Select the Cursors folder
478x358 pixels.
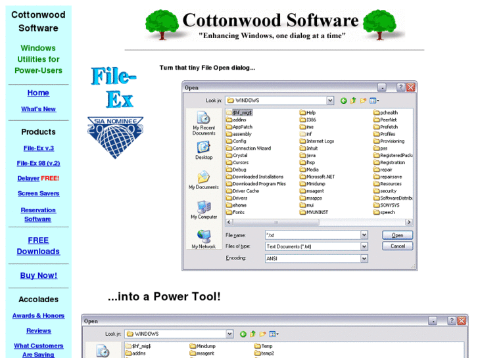point(237,162)
